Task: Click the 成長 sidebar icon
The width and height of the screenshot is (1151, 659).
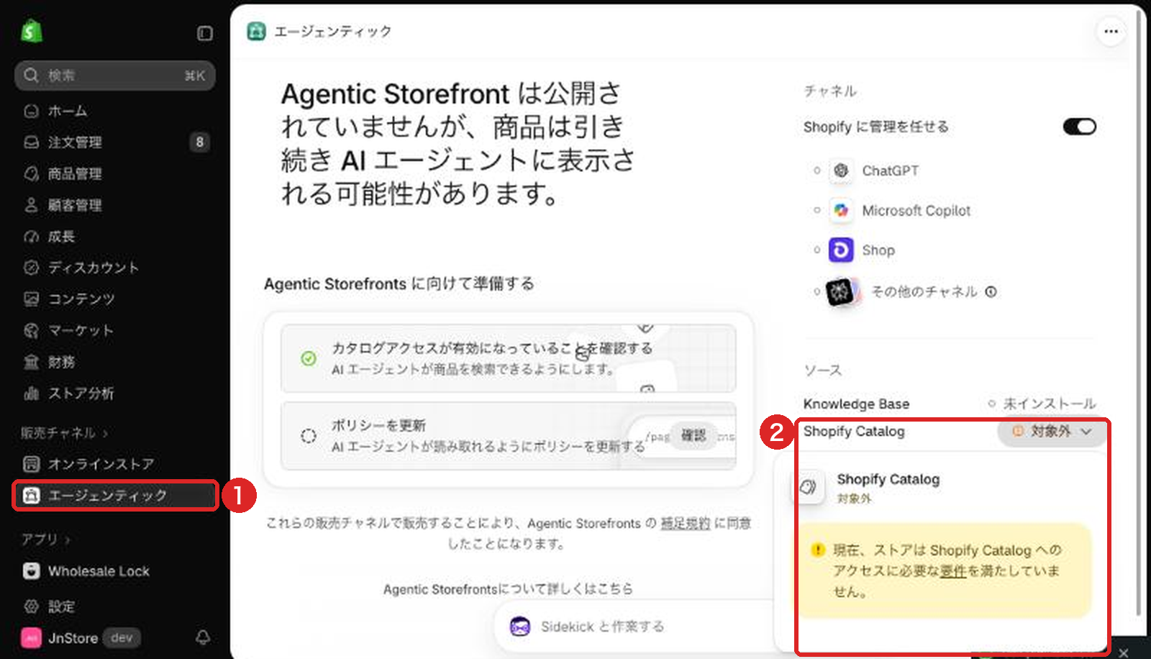Action: click(x=31, y=237)
